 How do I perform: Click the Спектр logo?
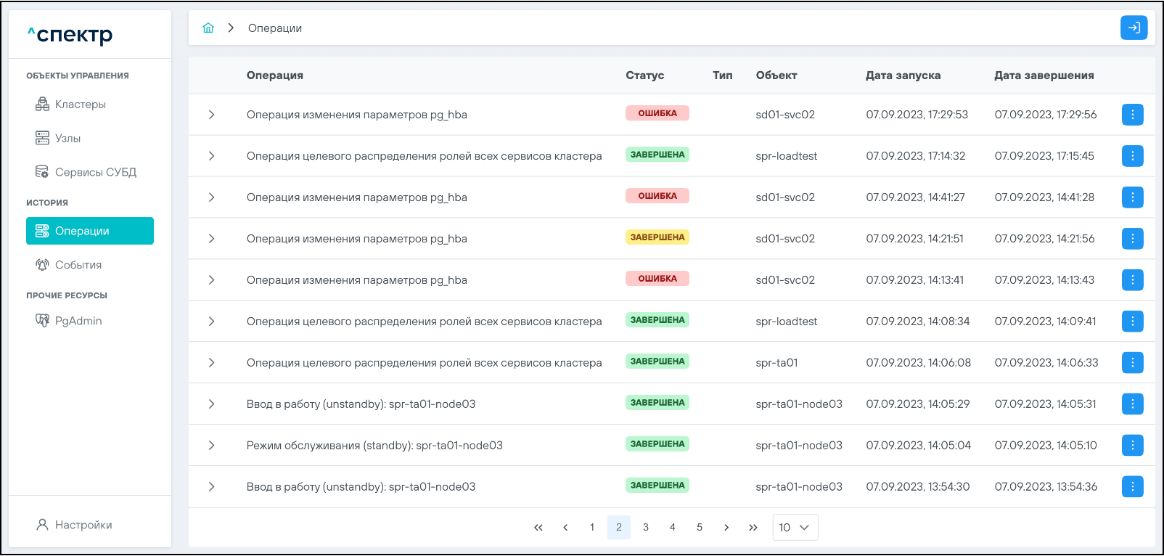(x=70, y=34)
